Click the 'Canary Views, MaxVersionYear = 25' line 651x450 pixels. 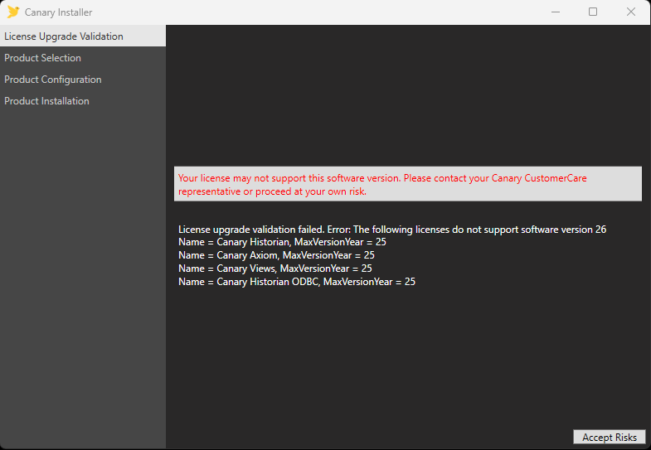pos(275,269)
